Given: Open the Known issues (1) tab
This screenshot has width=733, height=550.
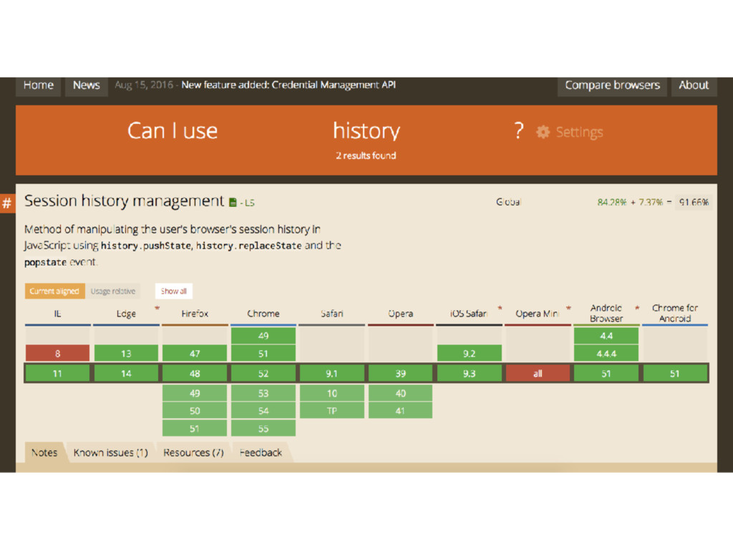Looking at the screenshot, I should coord(111,453).
